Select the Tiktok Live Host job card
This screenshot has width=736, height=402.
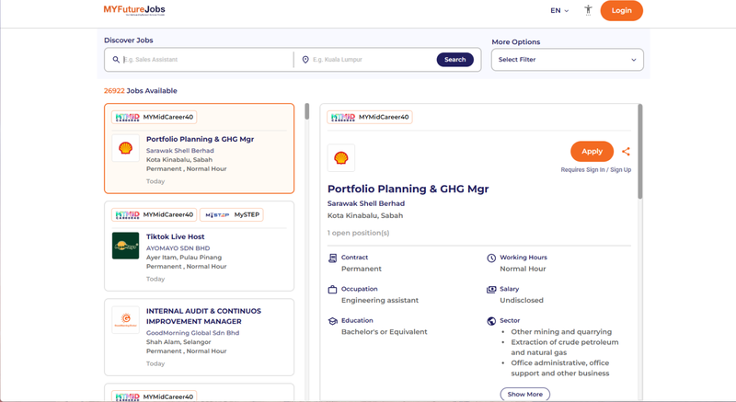(x=199, y=247)
